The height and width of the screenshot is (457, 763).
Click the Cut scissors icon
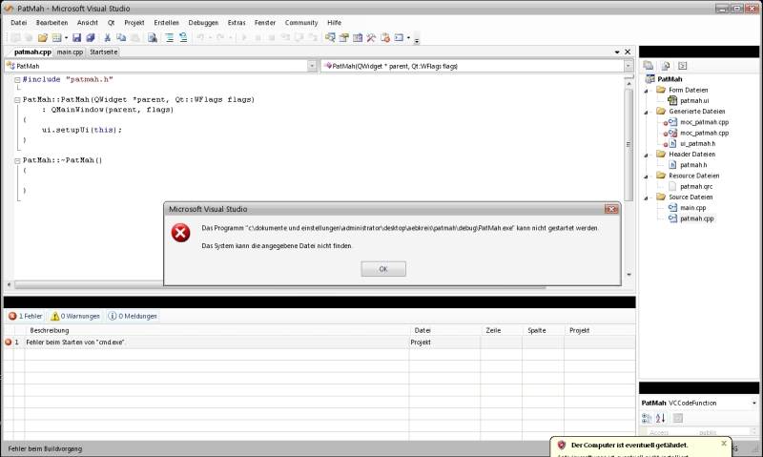tap(108, 38)
